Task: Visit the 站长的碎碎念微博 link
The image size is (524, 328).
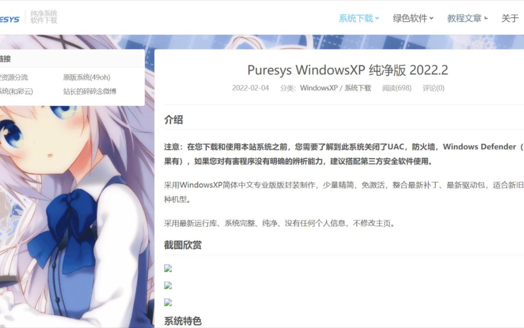Action: (91, 91)
